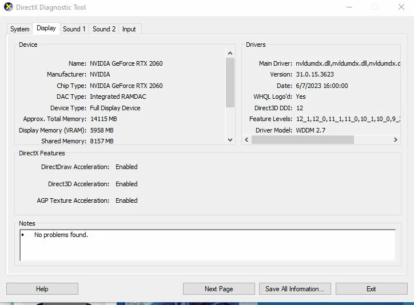This screenshot has height=305, width=414.
Task: Switch to the System tab
Action: point(20,29)
